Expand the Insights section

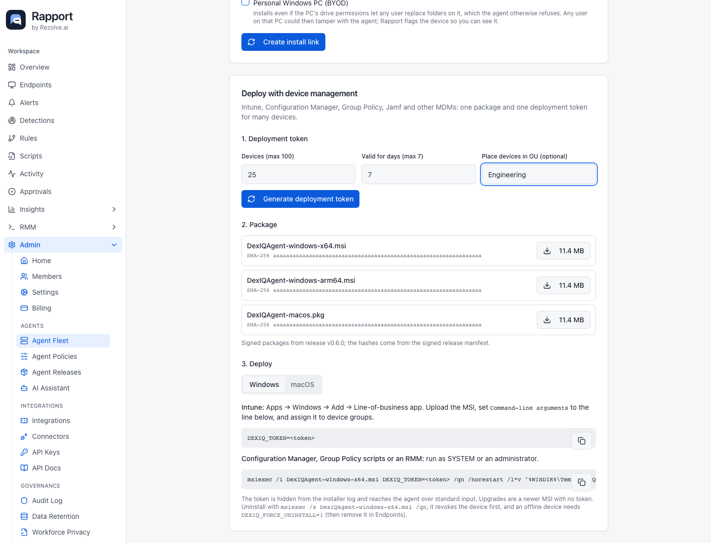63,209
